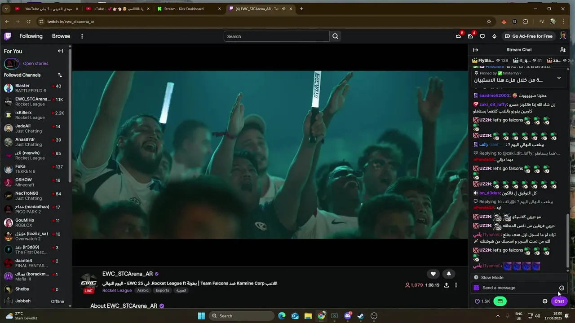Toggle channel notifications bell
The height and width of the screenshot is (323, 575).
(449, 274)
